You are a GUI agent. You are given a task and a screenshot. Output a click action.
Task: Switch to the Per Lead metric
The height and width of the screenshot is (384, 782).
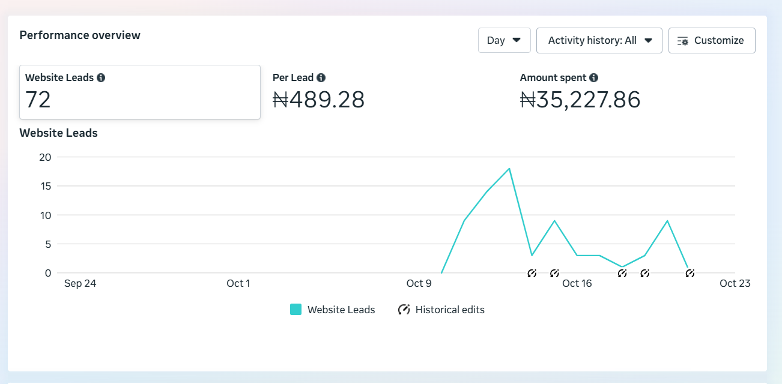[318, 90]
